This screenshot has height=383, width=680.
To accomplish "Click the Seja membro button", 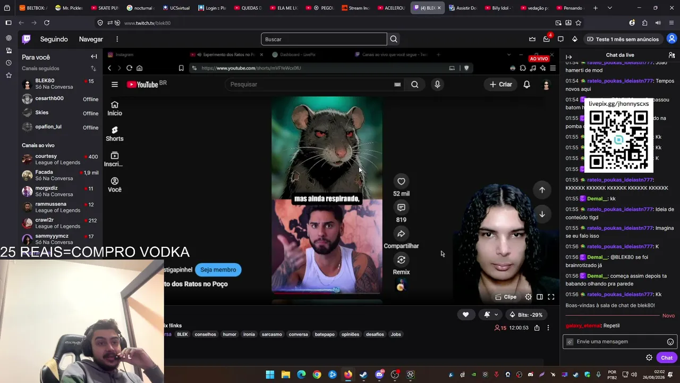I will coord(218,270).
